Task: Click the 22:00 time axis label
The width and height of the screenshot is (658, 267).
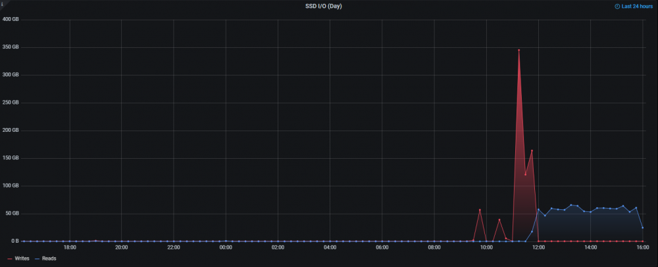Action: [174, 248]
